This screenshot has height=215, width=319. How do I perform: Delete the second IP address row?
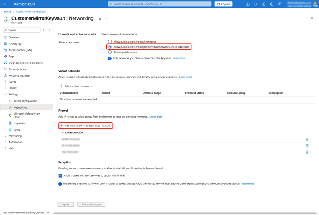307,146
